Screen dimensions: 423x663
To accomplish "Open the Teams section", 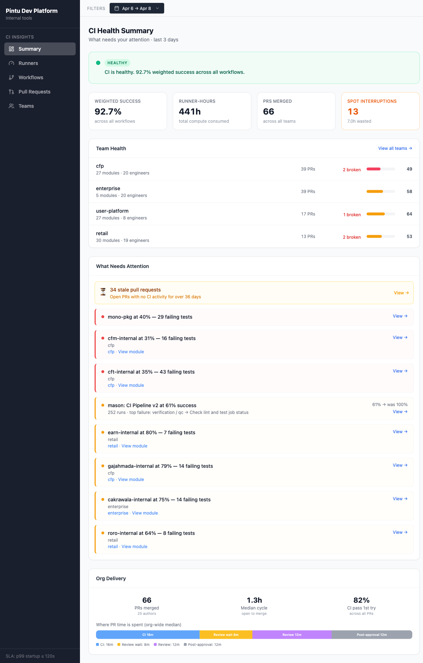I will [x=40, y=106].
